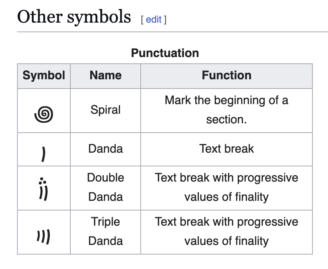Click the Spiral name cell

point(106,110)
